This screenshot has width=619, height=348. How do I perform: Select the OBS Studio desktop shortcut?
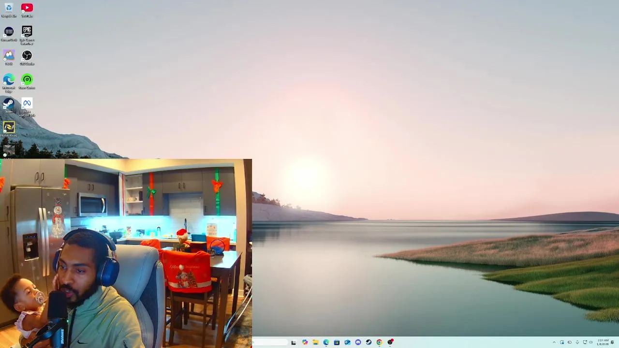[27, 58]
